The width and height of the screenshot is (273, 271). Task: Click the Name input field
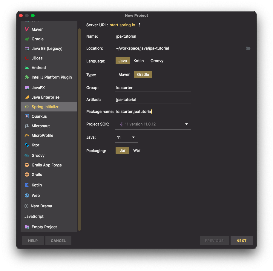[x=153, y=36]
